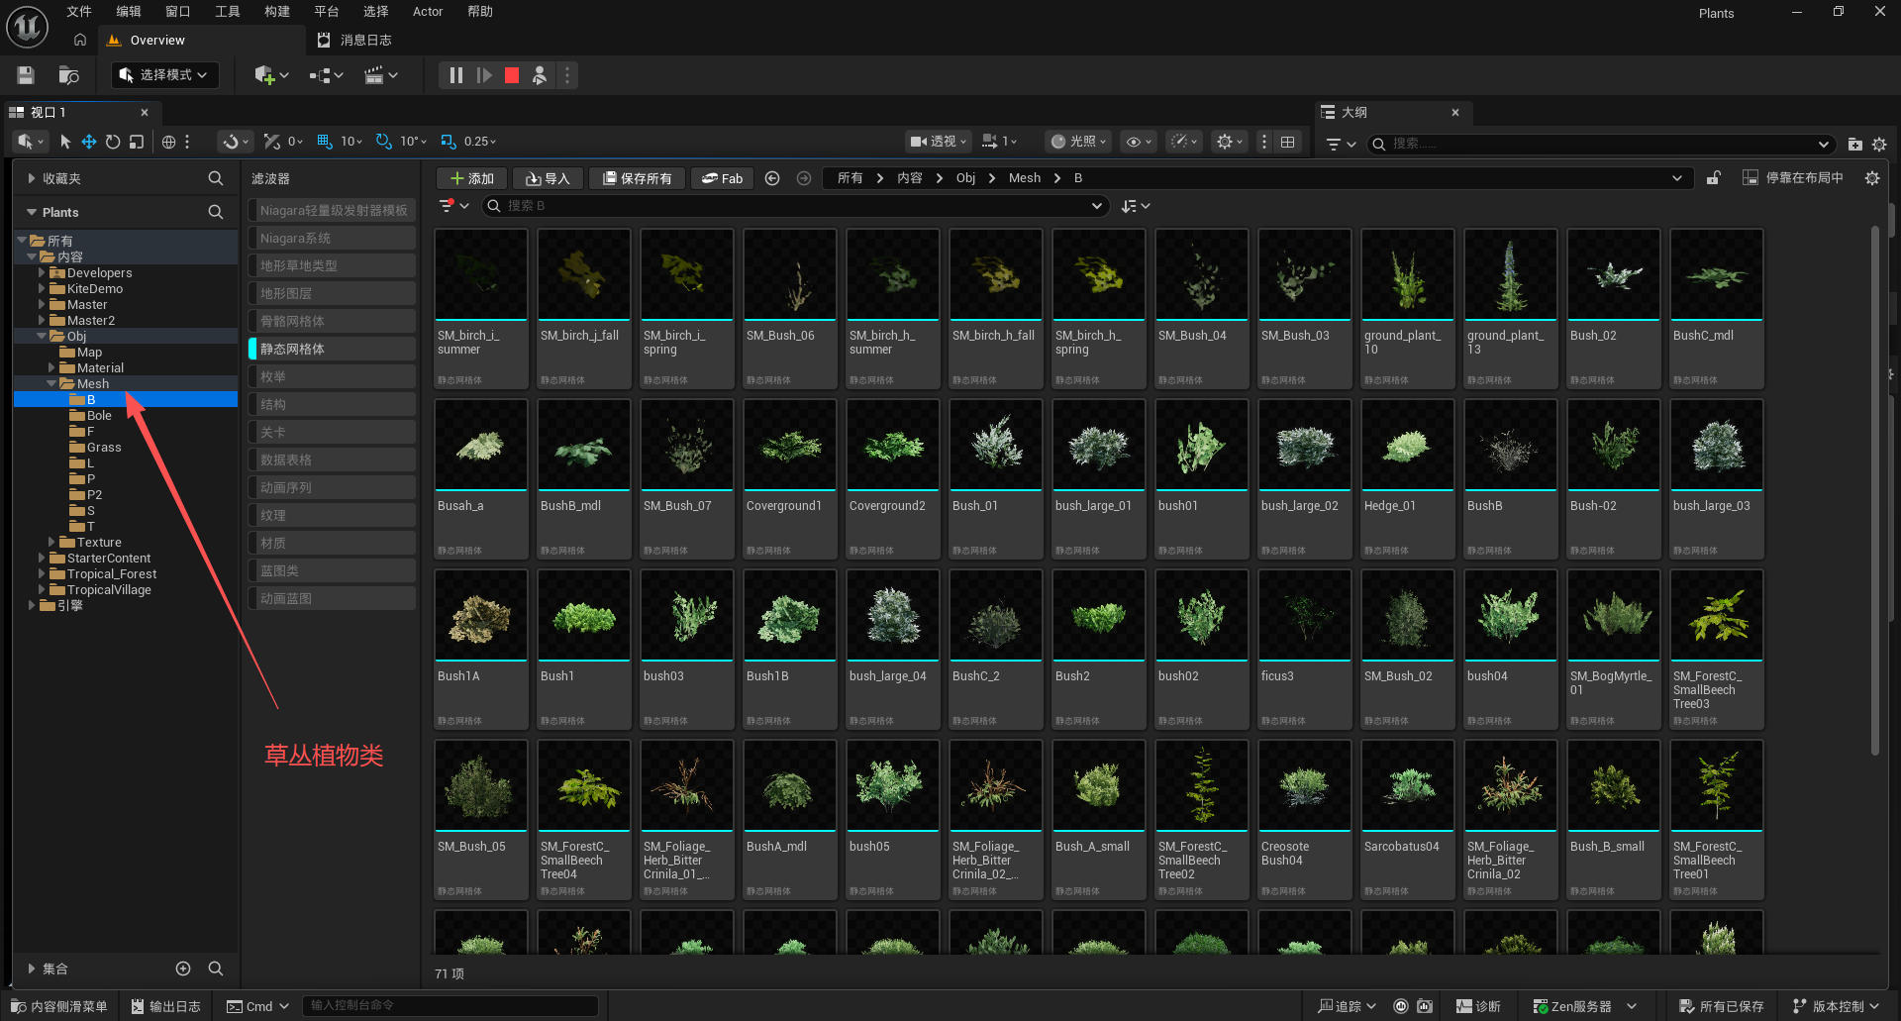Toggle surface snapping in the viewport toolbar
Viewport: 1901px width, 1021px height.
(272, 142)
